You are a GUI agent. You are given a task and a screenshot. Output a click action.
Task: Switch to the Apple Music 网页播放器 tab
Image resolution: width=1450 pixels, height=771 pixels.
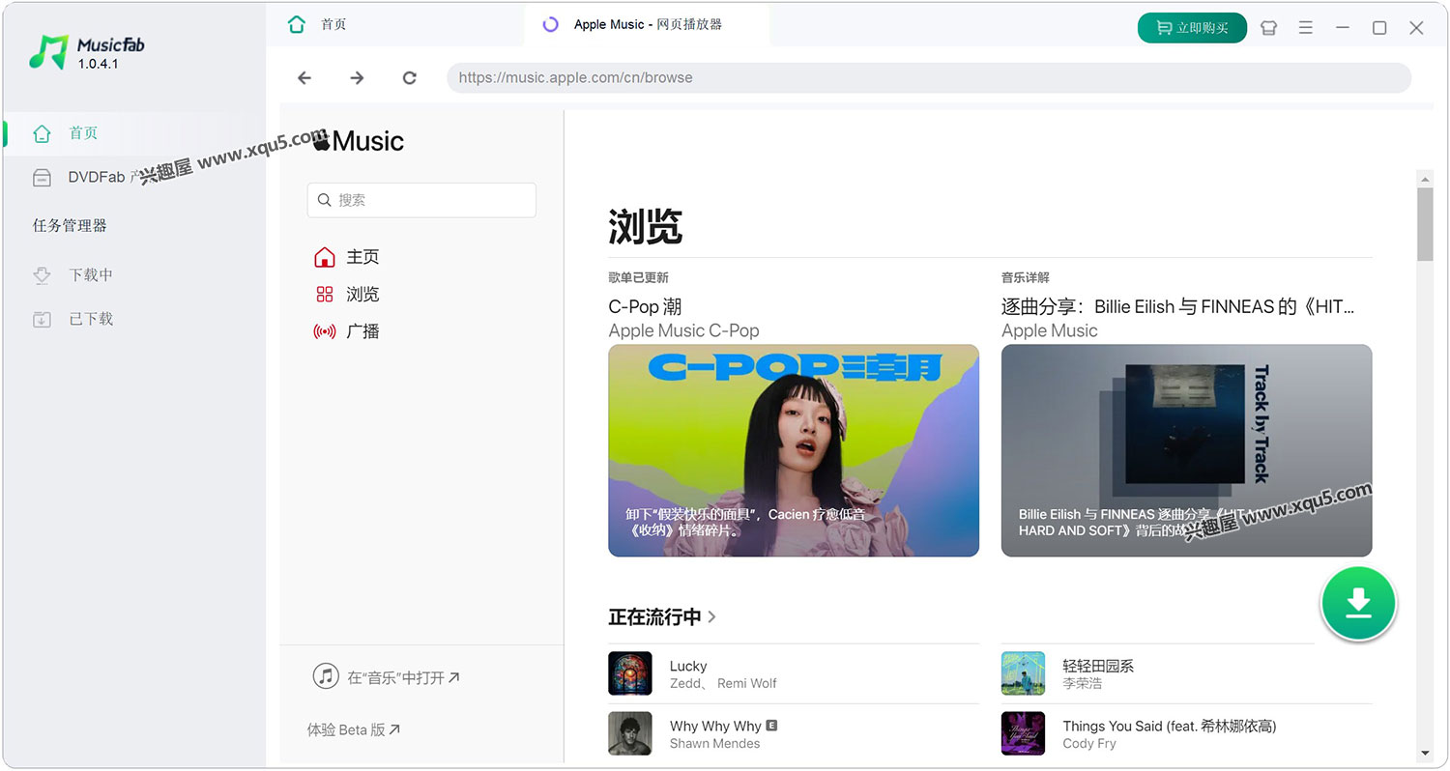[647, 25]
